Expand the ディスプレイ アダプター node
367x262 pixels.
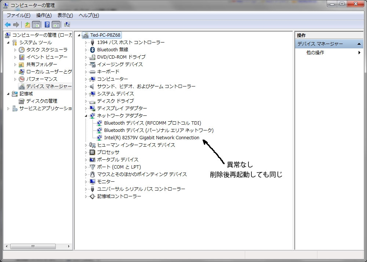pyautogui.click(x=86, y=108)
